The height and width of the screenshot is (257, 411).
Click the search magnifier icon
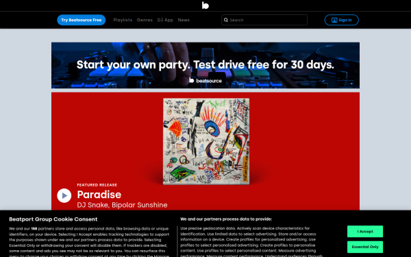(x=226, y=20)
